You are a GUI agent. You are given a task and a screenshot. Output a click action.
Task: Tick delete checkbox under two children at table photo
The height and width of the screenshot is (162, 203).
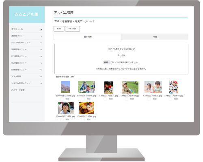(x=149, y=99)
